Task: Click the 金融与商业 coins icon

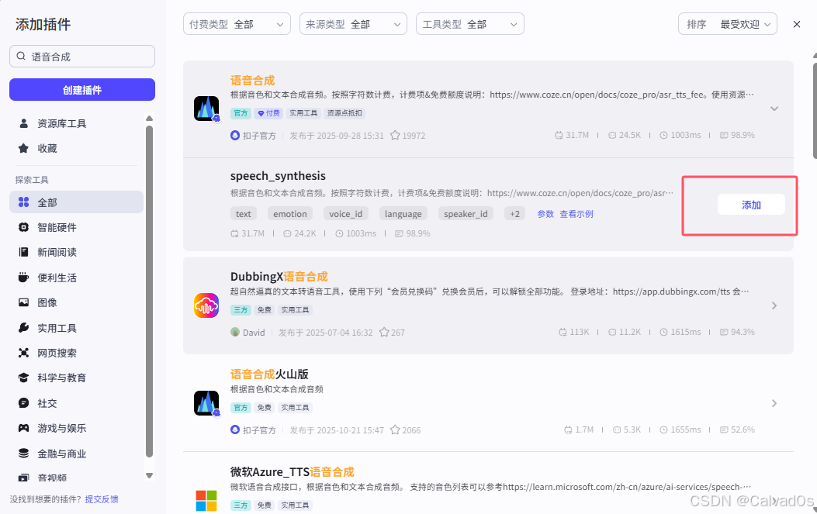Action: tap(23, 453)
